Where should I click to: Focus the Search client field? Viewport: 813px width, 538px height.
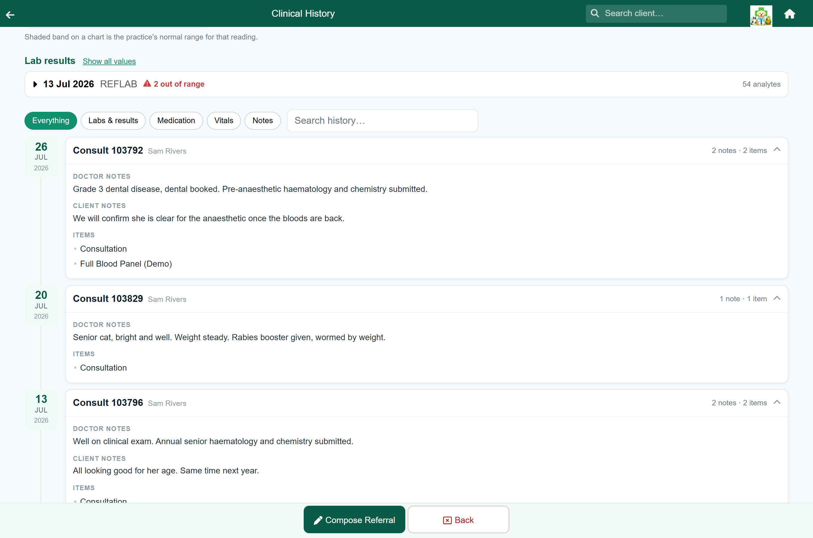click(x=656, y=13)
